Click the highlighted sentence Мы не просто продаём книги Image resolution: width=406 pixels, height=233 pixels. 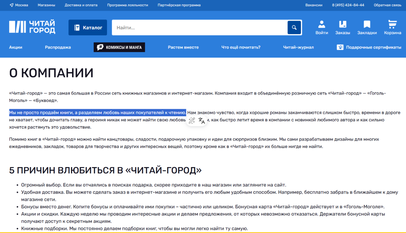(98, 112)
